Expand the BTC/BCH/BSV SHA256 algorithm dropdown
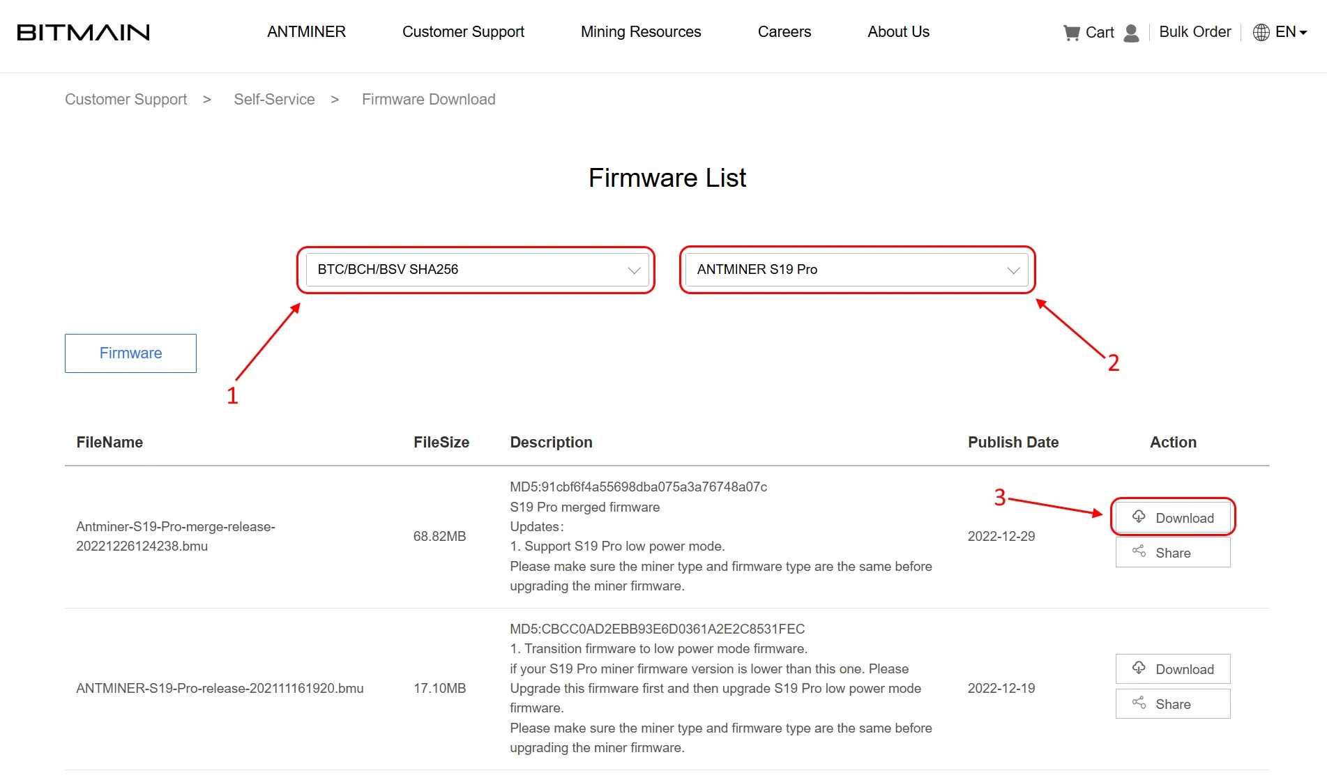This screenshot has width=1327, height=780. 477,270
